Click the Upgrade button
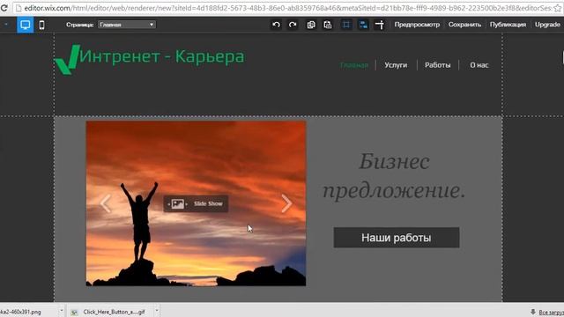 point(547,25)
